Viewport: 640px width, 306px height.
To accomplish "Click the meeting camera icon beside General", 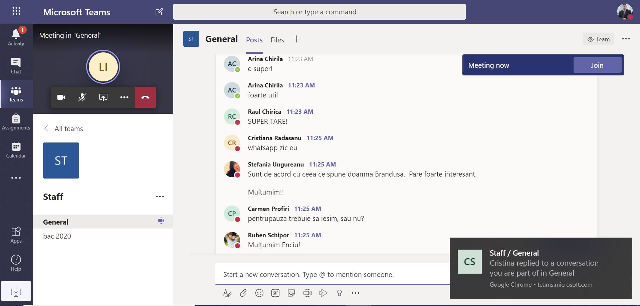I will pos(161,221).
